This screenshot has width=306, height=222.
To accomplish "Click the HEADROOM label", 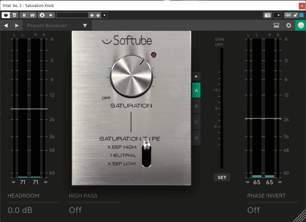I will pos(23,196).
